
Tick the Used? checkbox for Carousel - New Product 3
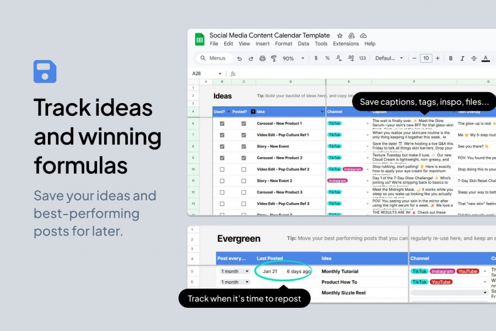click(222, 191)
